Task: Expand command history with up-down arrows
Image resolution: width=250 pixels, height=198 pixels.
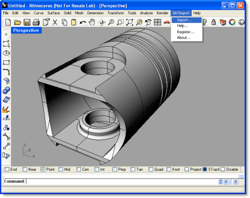Action: [x=220, y=181]
